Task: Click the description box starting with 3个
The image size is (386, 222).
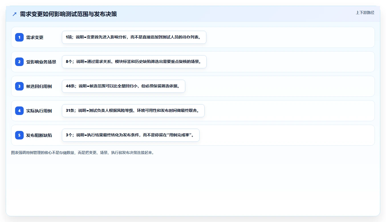Action: (131, 135)
